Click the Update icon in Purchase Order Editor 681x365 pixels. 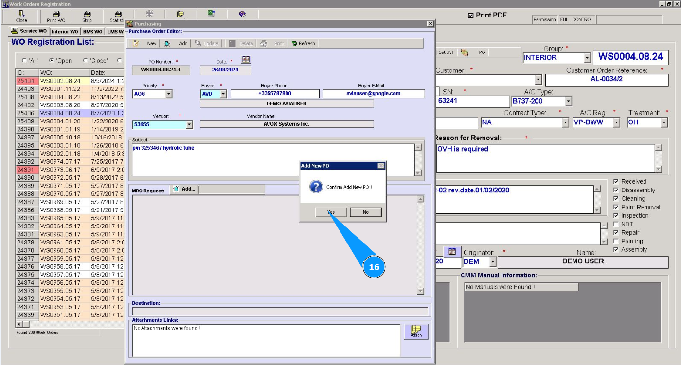(x=197, y=43)
